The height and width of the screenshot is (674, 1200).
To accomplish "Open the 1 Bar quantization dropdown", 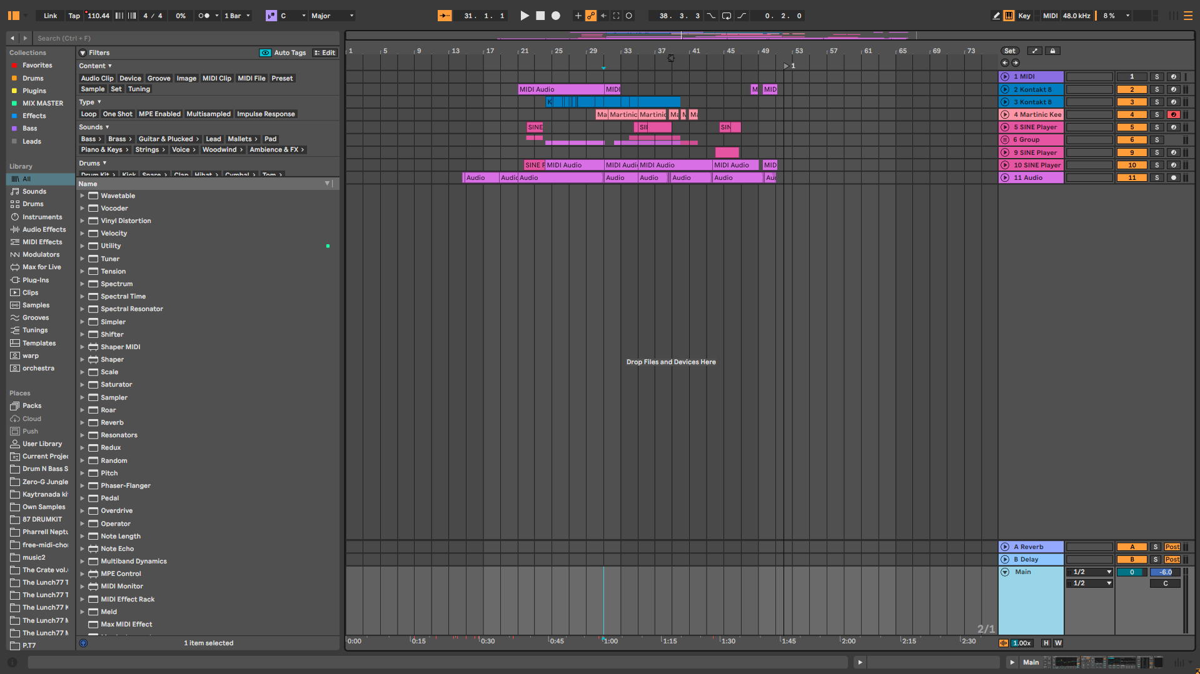I will click(x=237, y=16).
